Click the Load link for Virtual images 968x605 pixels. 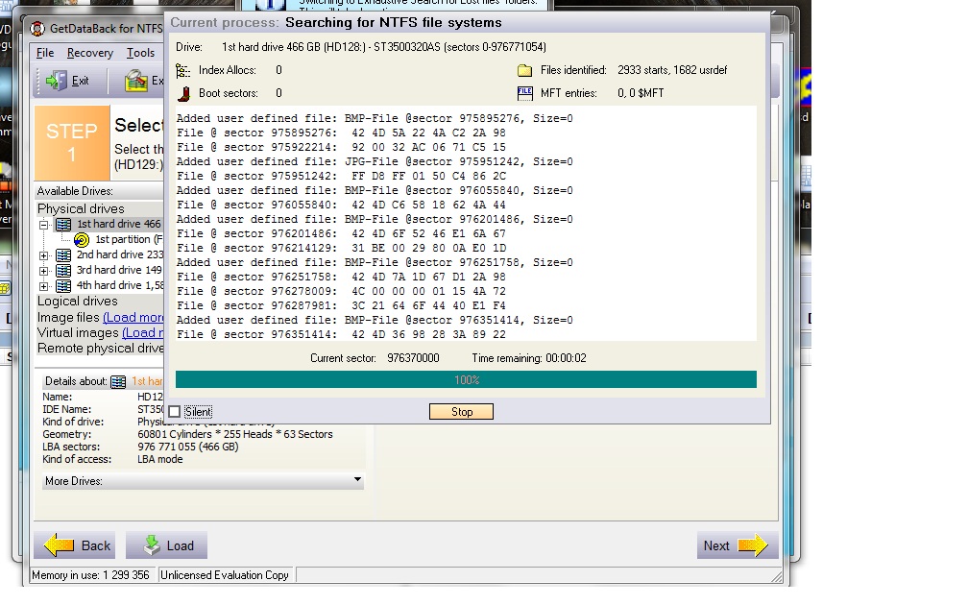[x=143, y=332]
